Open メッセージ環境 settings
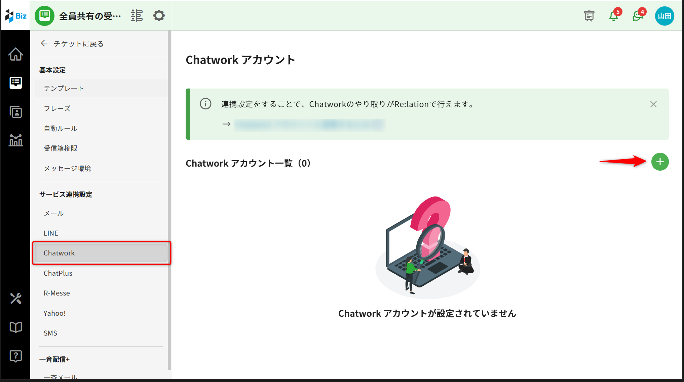 click(101, 169)
